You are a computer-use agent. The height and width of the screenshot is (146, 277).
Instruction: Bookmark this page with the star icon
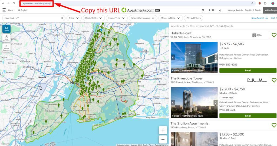(252, 3)
